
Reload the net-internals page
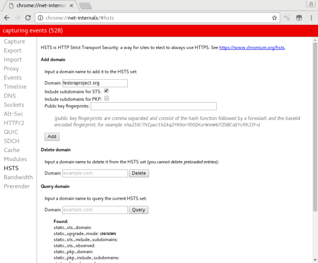28,18
